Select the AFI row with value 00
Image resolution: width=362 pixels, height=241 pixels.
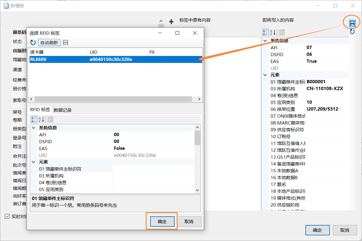113,135
